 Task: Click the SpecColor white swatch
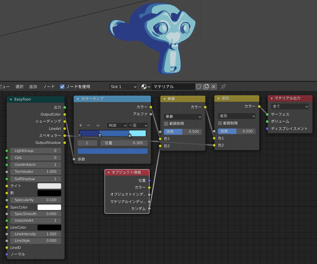click(x=49, y=207)
